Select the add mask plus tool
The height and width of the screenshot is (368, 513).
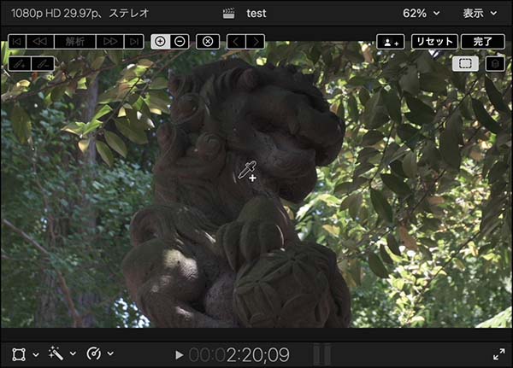[x=161, y=42]
